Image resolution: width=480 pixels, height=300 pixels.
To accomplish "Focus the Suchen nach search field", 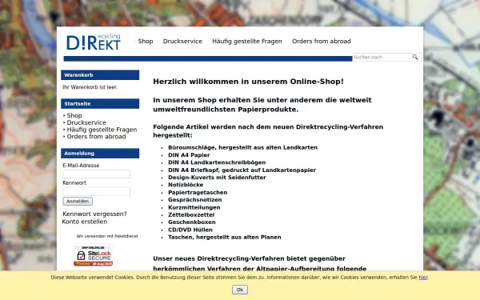I will (x=382, y=57).
